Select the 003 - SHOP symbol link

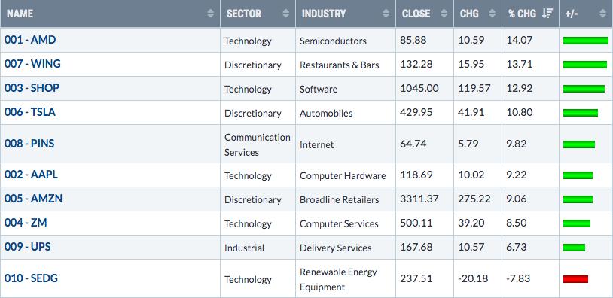coord(32,88)
